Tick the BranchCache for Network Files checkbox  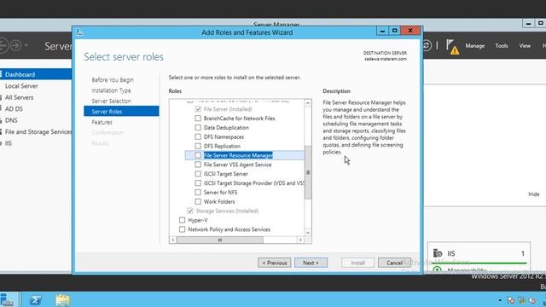[198, 119]
